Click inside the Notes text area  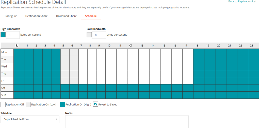point(127,122)
